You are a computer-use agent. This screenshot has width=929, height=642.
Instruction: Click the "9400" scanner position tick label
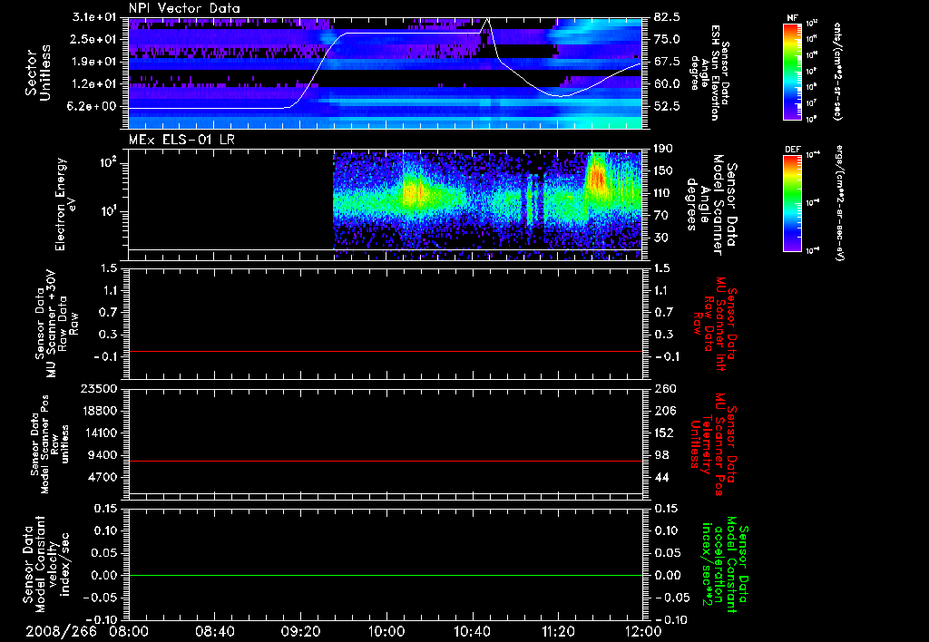tap(103, 455)
